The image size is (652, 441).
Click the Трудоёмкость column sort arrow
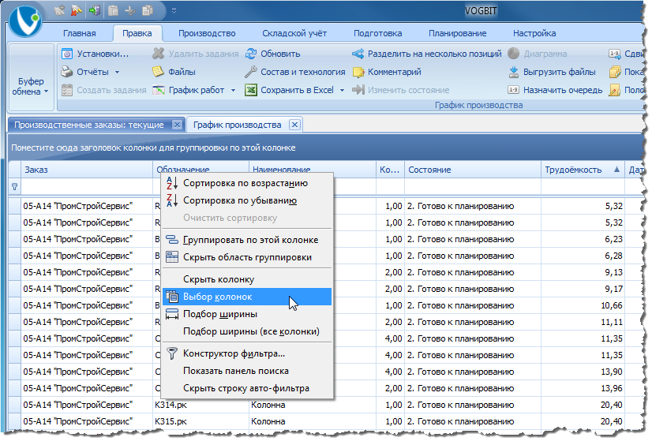(x=616, y=169)
